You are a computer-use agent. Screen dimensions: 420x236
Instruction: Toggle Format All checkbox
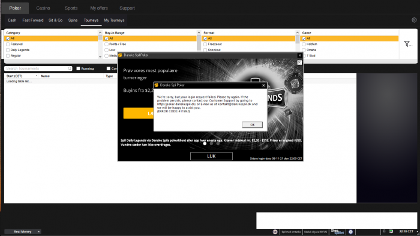205,38
